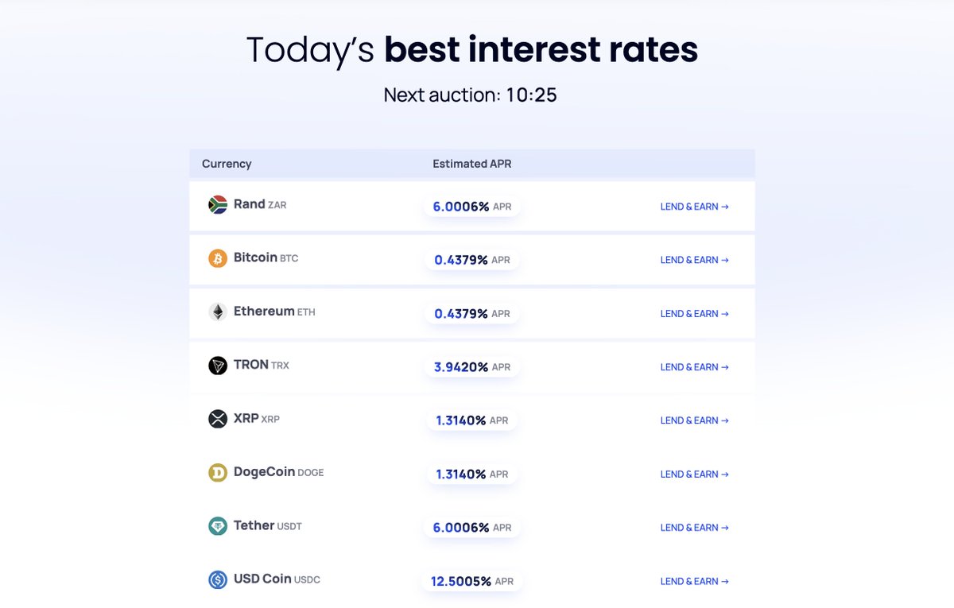The image size is (954, 608).
Task: Click the black TRON logo icon
Action: pos(218,366)
